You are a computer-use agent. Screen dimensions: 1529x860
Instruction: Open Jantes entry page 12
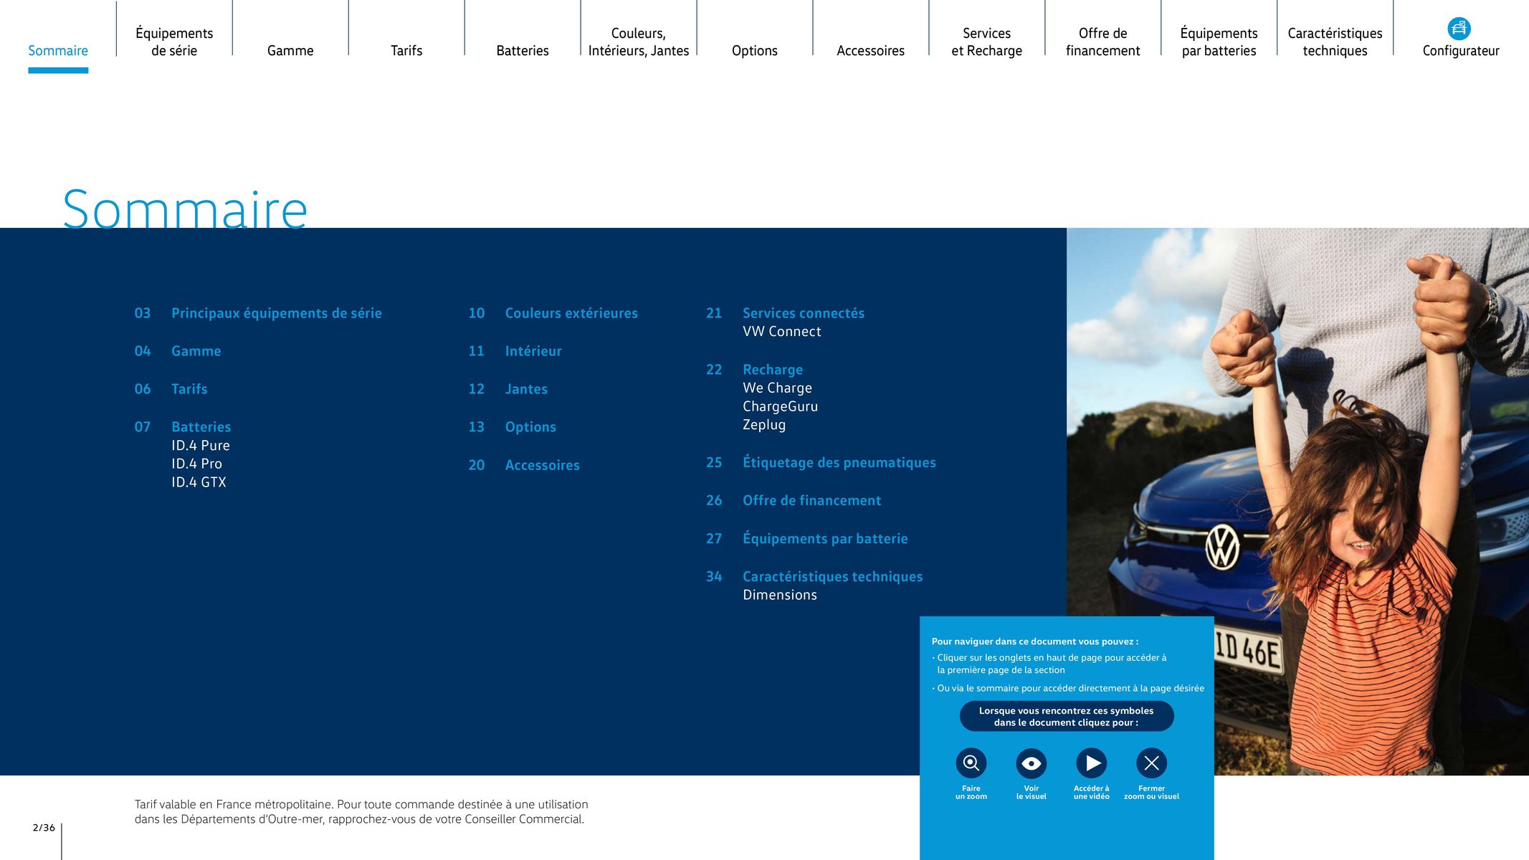pos(526,389)
